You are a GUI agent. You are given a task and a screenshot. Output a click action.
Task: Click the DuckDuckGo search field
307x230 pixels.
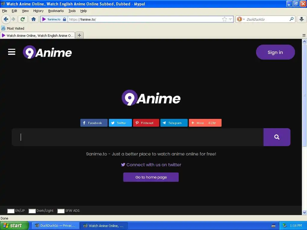[267, 19]
